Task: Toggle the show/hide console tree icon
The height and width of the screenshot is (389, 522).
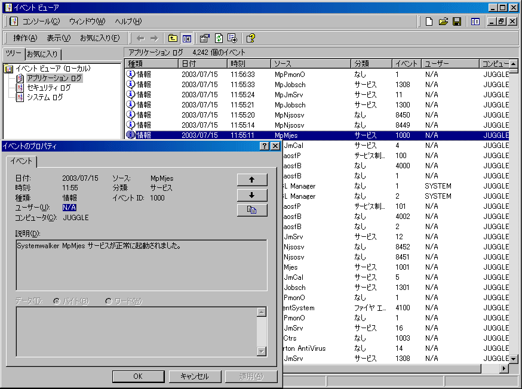Action: tap(187, 38)
